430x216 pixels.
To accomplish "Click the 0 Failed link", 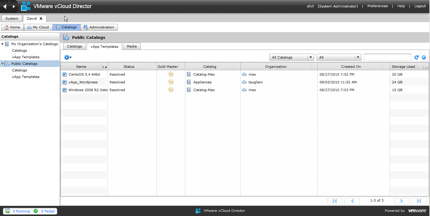I will (48, 211).
